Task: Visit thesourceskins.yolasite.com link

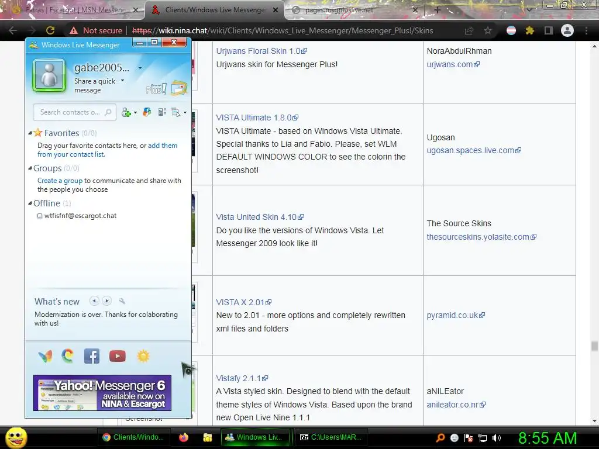Action: [x=481, y=237]
